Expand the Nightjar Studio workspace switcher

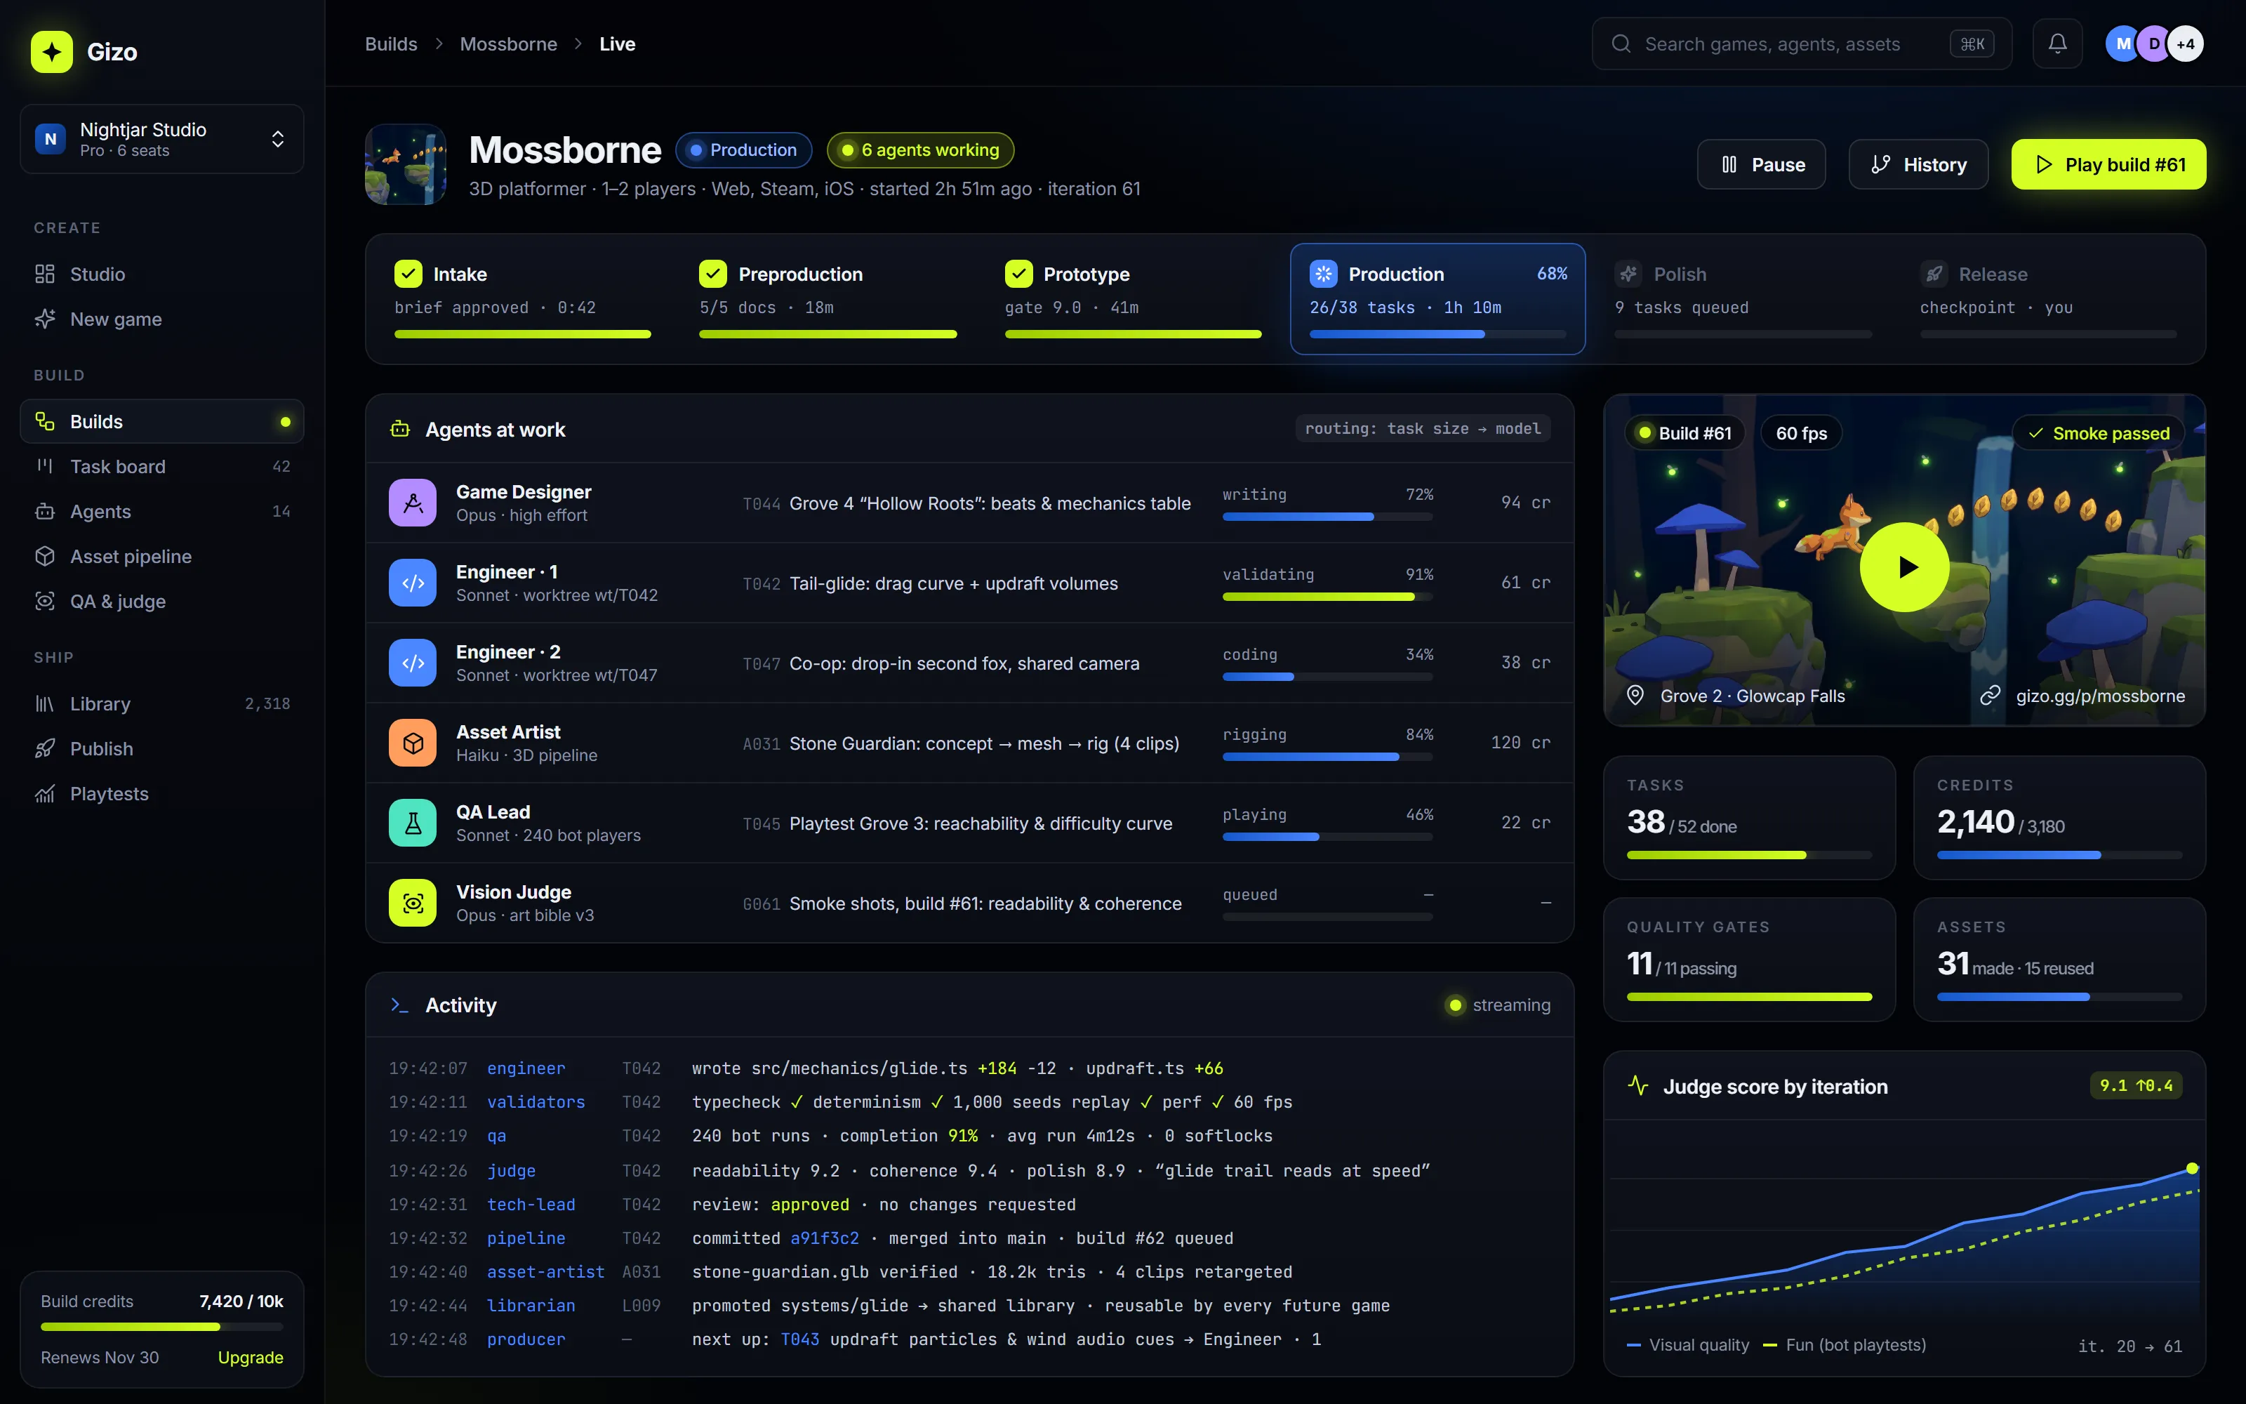point(162,139)
